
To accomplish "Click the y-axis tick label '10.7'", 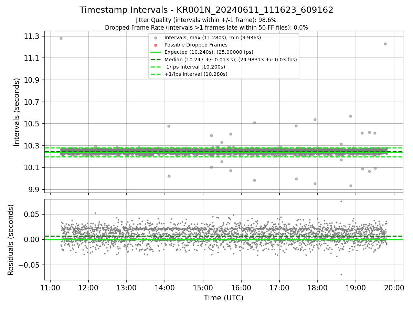I will tap(33, 102).
